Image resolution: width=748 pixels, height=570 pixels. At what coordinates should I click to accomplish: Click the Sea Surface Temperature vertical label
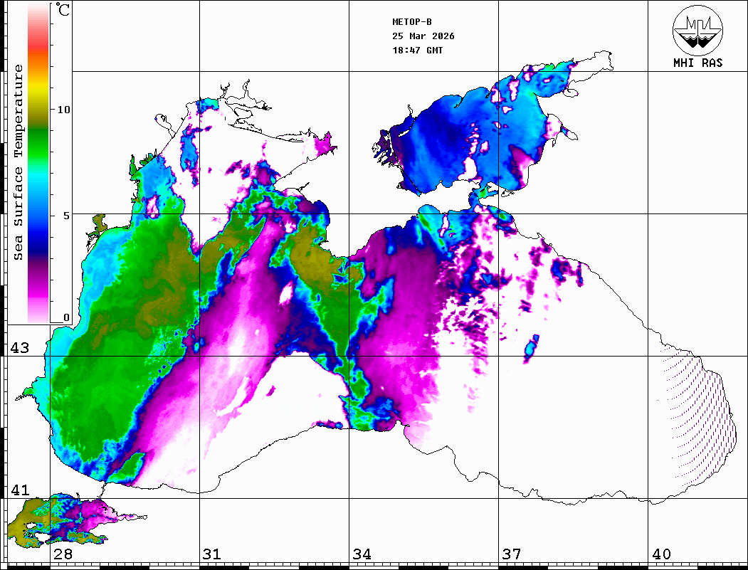19,162
